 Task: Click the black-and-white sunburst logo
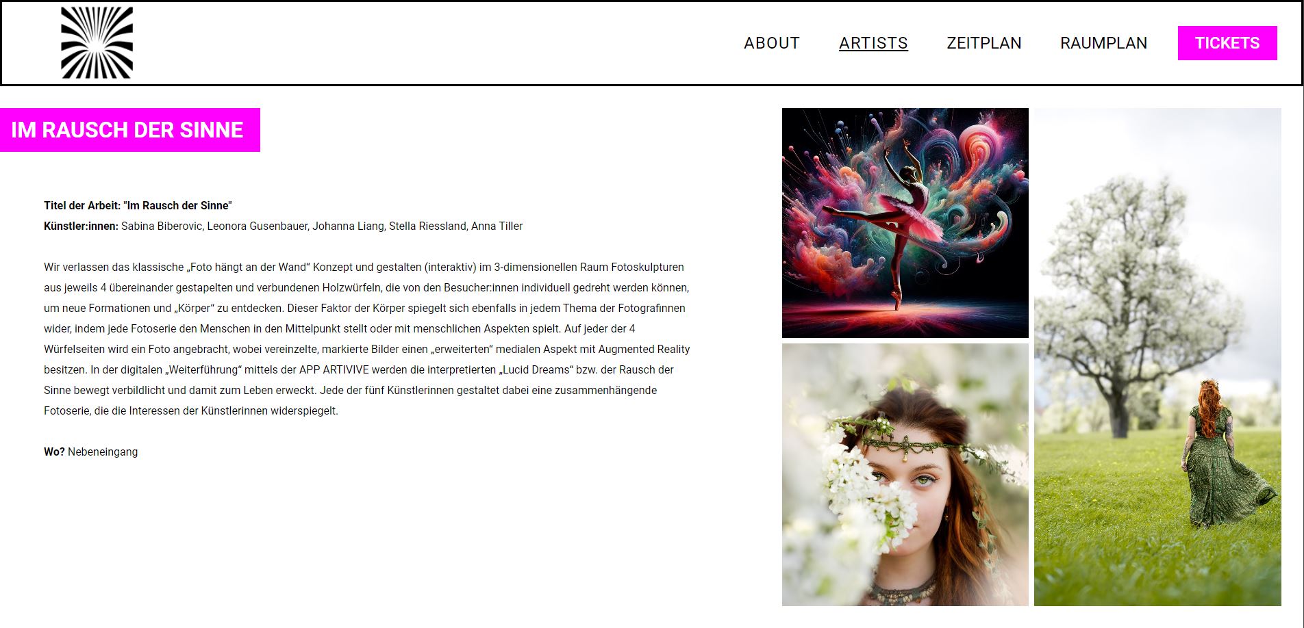click(x=97, y=42)
